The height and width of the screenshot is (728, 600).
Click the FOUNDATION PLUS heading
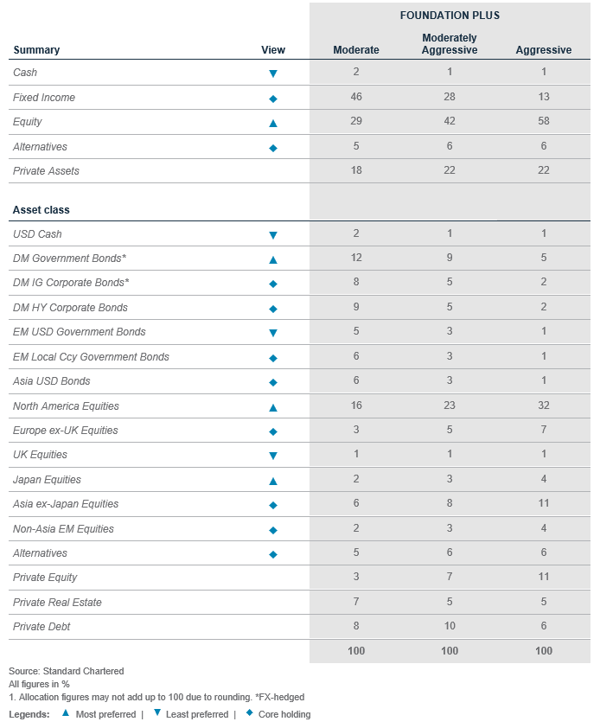pos(450,16)
